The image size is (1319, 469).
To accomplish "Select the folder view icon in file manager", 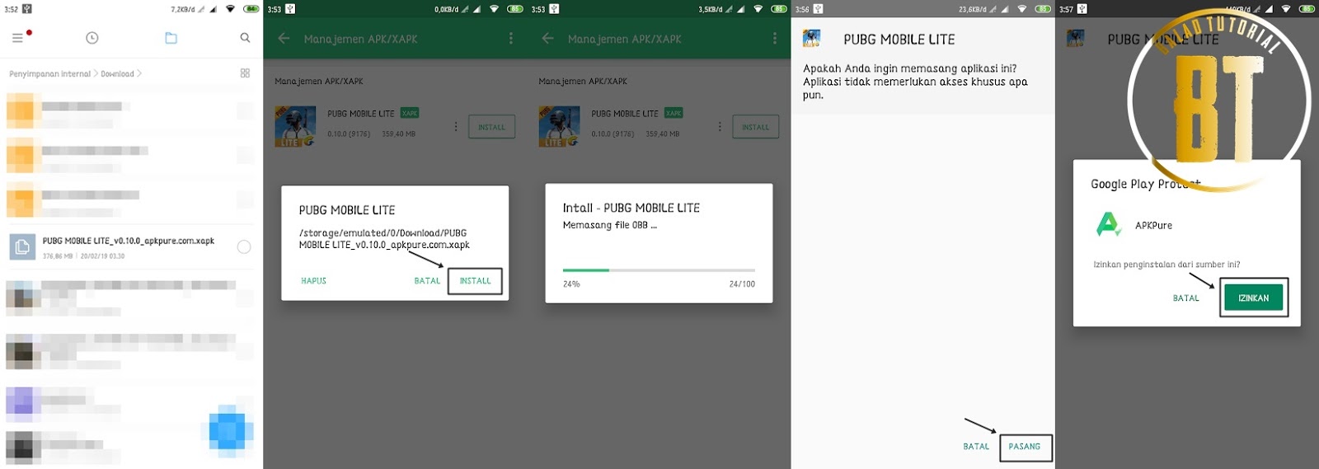I will click(171, 38).
